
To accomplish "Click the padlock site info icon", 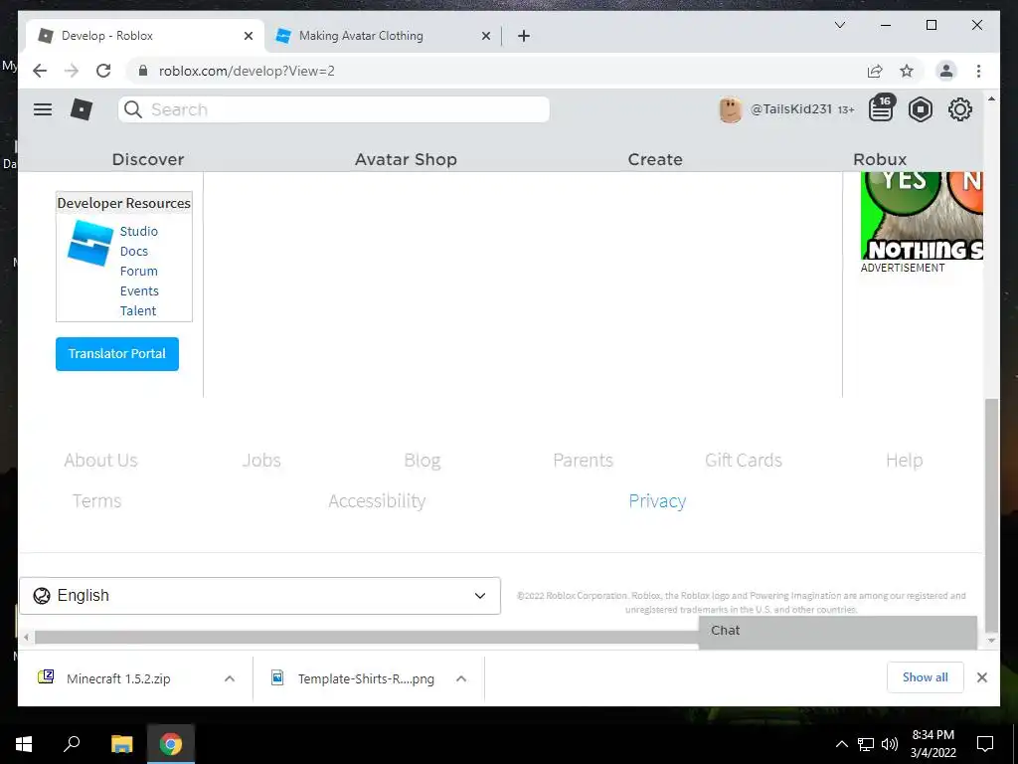I will tap(143, 71).
